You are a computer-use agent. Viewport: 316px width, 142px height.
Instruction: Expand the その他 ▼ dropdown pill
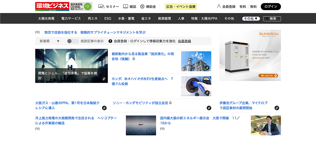pos(251,19)
